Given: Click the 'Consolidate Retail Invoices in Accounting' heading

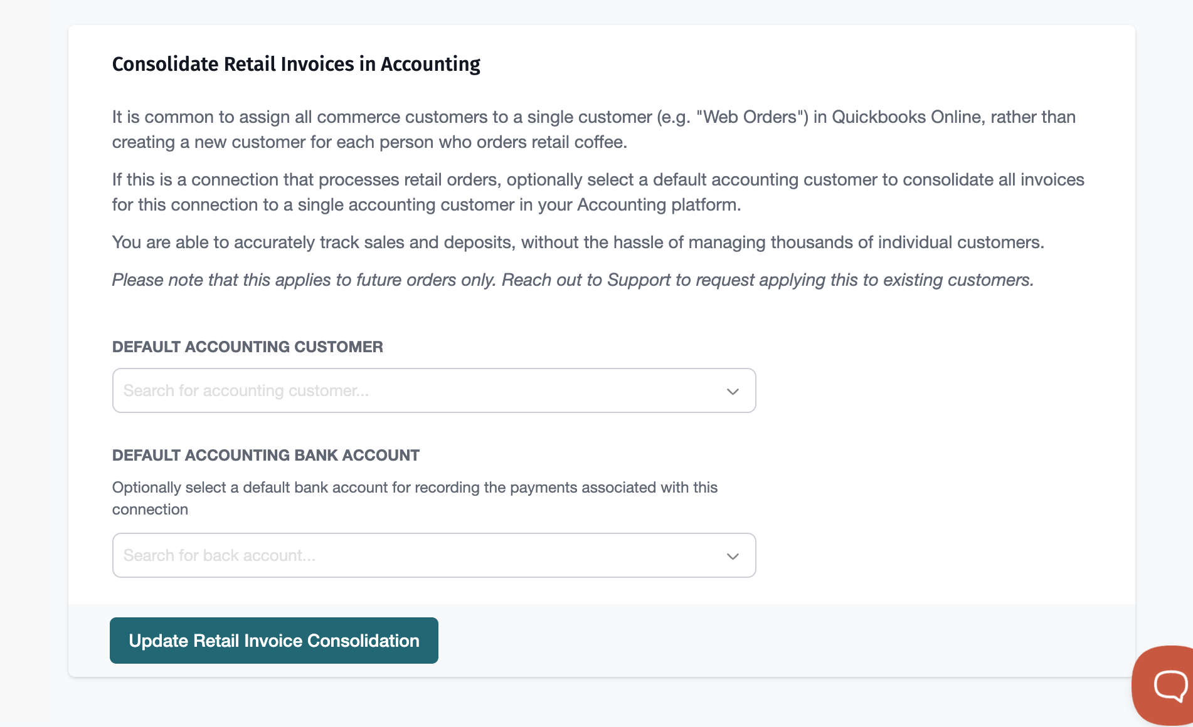Looking at the screenshot, I should coord(296,64).
